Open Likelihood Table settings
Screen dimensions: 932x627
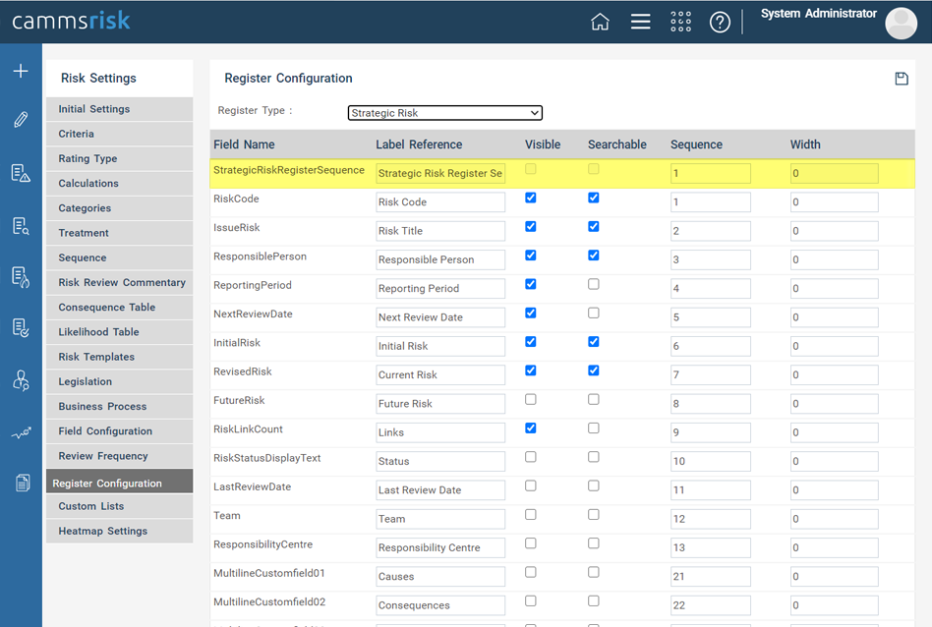[120, 332]
